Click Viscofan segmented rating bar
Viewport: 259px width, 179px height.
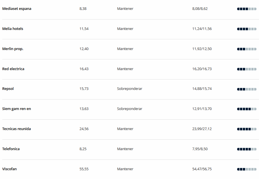(x=247, y=169)
